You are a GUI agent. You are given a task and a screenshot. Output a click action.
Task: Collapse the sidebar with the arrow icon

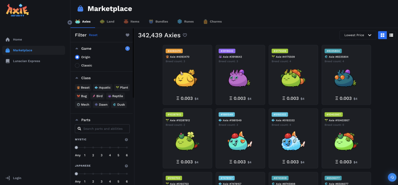pos(70,22)
